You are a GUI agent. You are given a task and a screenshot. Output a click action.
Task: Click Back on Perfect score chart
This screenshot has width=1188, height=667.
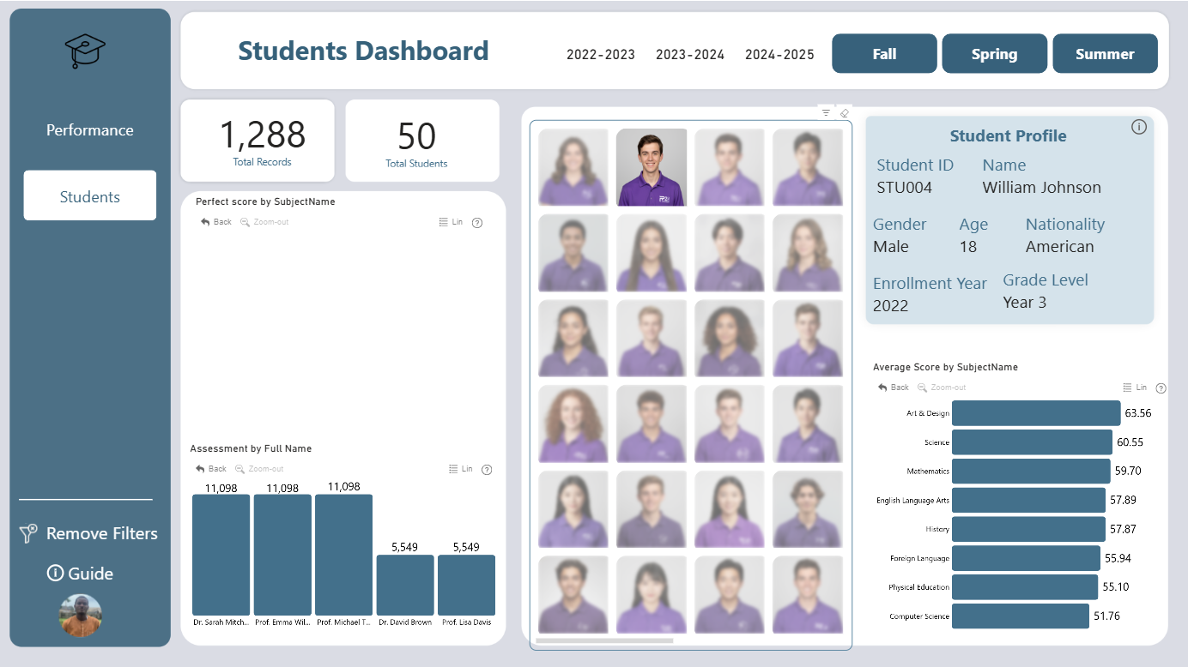(x=216, y=222)
